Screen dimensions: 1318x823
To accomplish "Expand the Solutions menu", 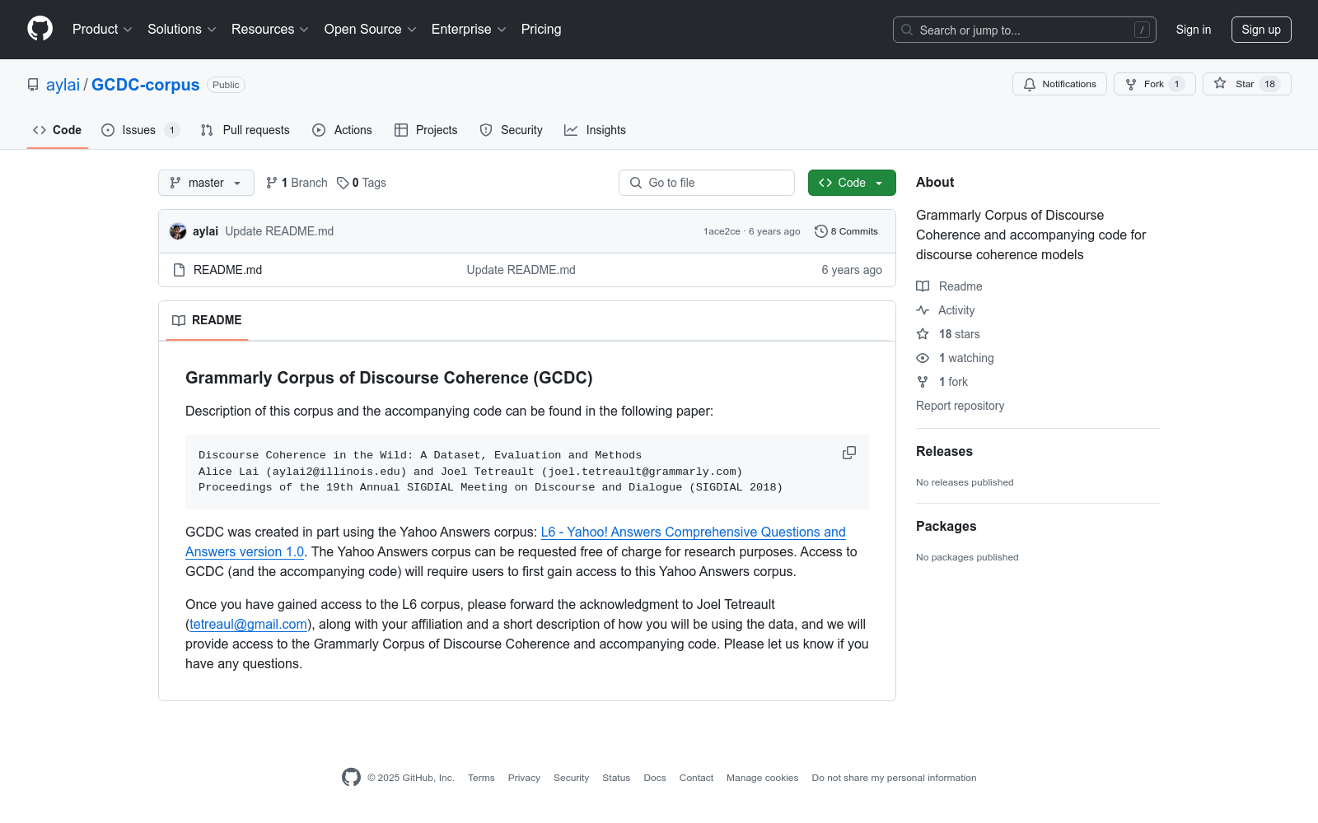I will pyautogui.click(x=182, y=30).
